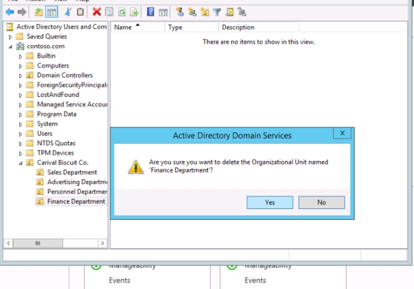Screen dimensions: 414x289
Task: Click the tree pane scrollbar left arrow
Action: point(9,243)
